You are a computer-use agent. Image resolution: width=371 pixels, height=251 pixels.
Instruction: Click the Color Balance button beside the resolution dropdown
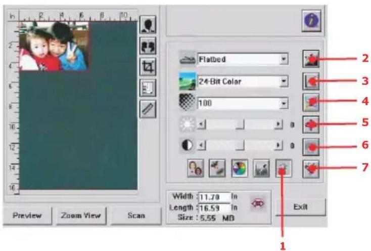(x=311, y=103)
